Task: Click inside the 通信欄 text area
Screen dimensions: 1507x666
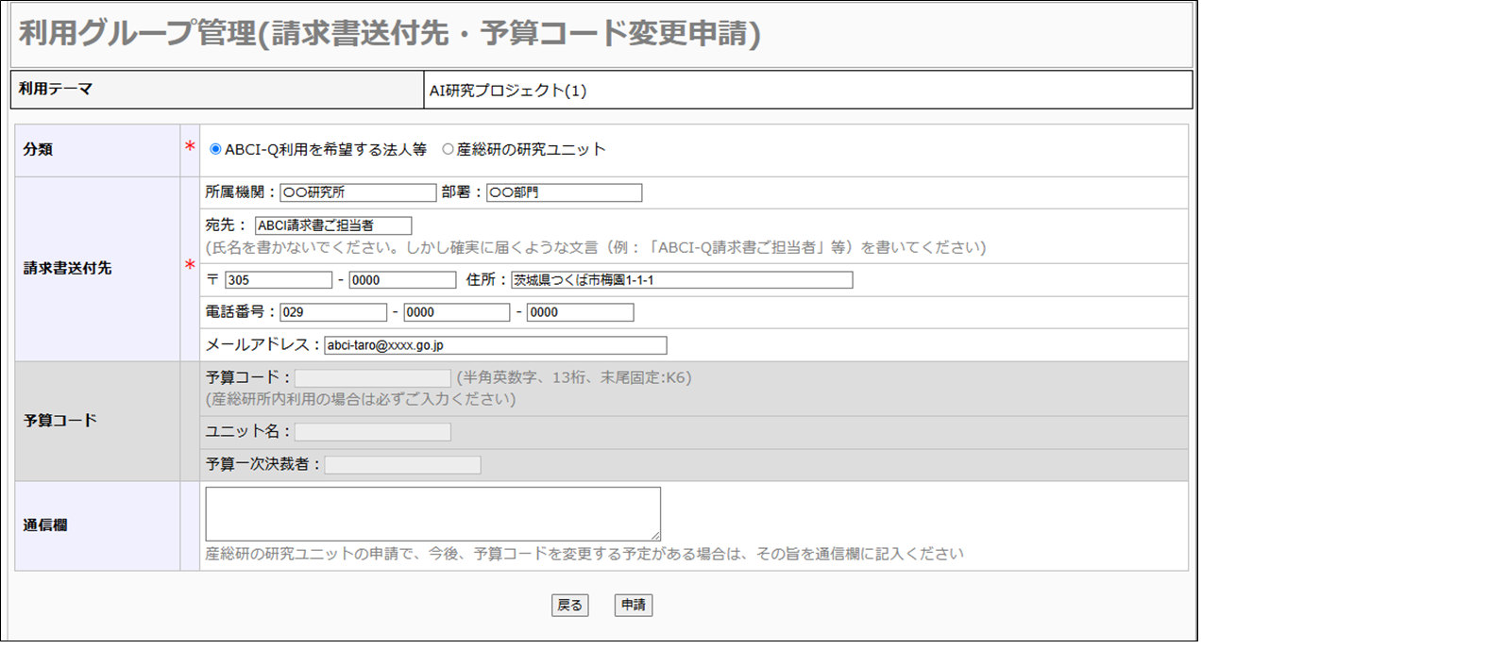Action: point(432,514)
